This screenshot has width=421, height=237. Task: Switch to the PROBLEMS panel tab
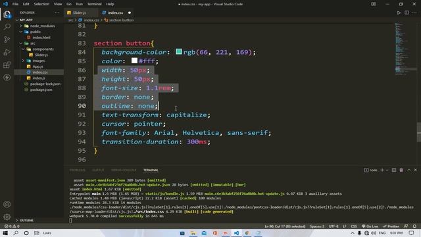[78, 170]
